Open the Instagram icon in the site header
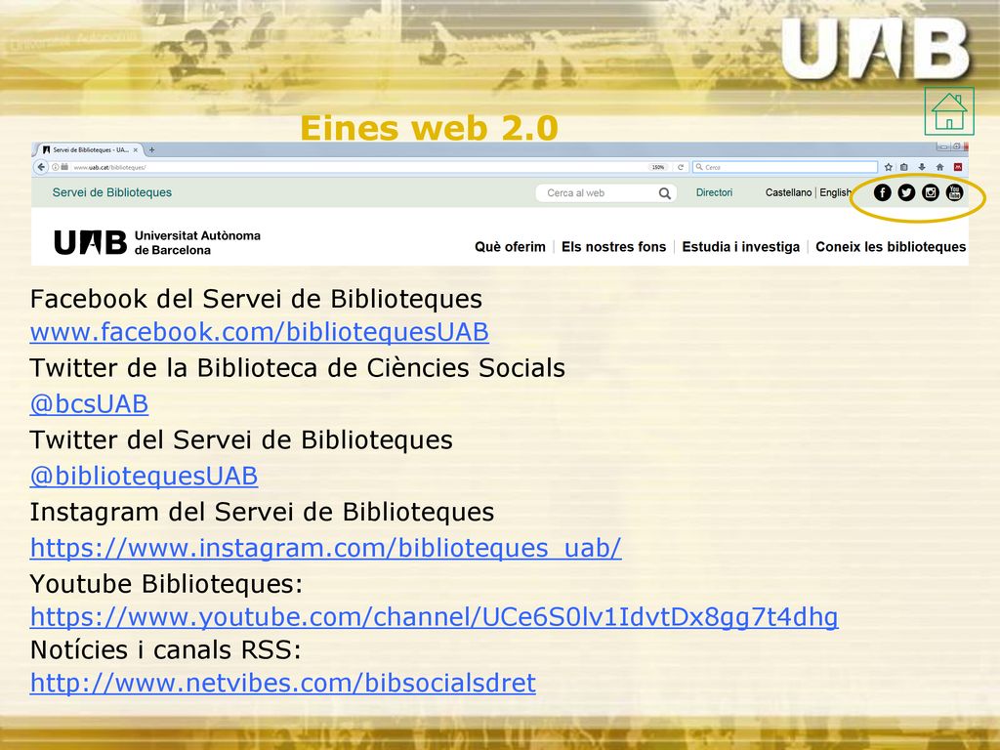 931,192
